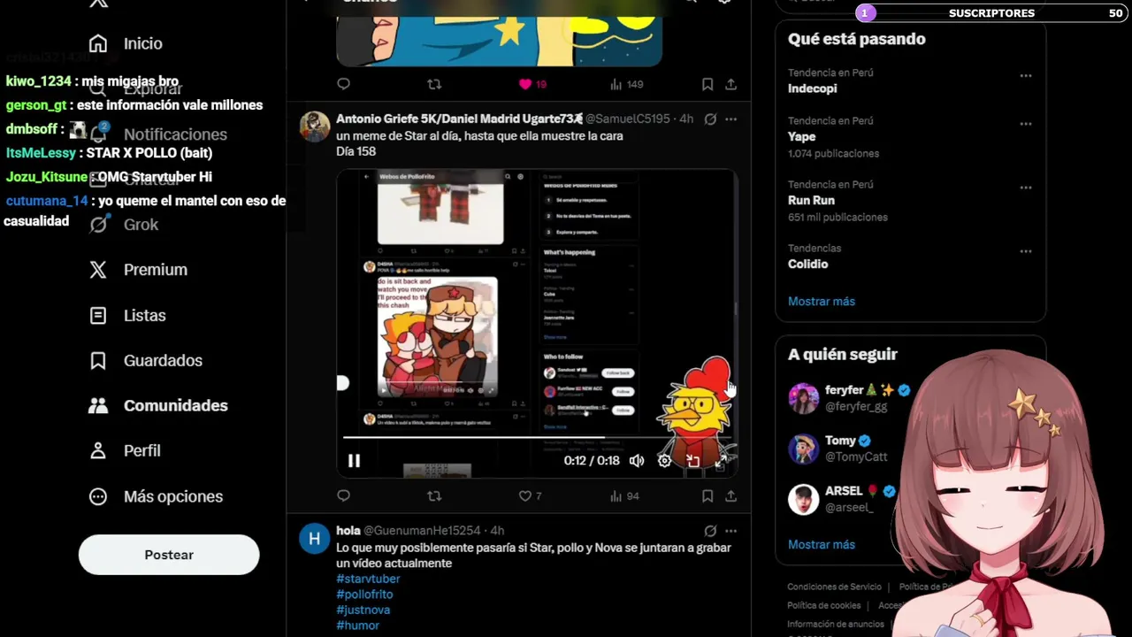1132x637 pixels.
Task: Bookmark the Día 158 post
Action: [x=707, y=496]
